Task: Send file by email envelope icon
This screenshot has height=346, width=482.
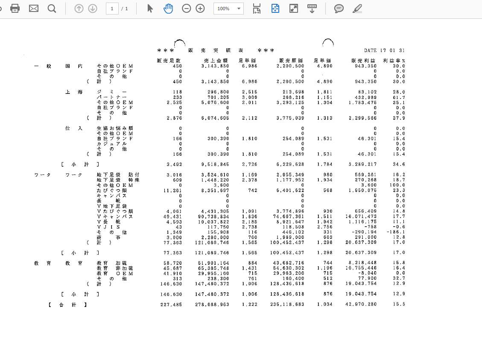Action: pos(34,9)
